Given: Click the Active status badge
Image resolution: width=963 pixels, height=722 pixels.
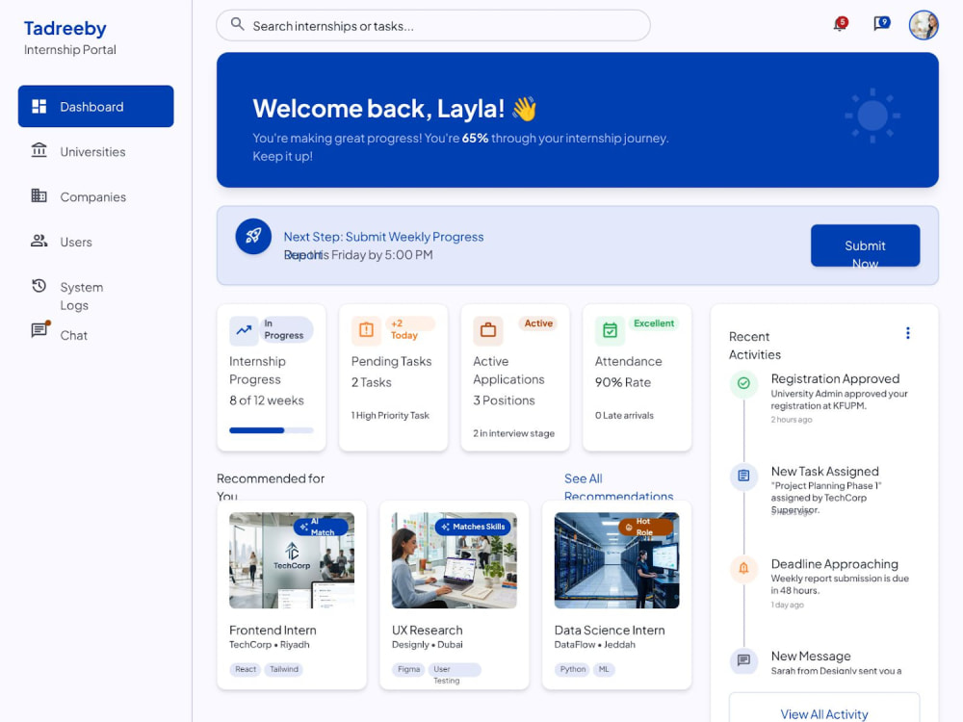Looking at the screenshot, I should 538,323.
